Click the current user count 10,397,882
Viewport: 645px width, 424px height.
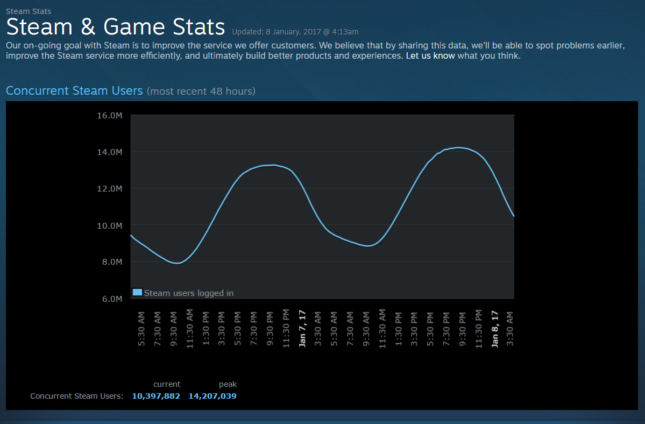click(x=156, y=395)
